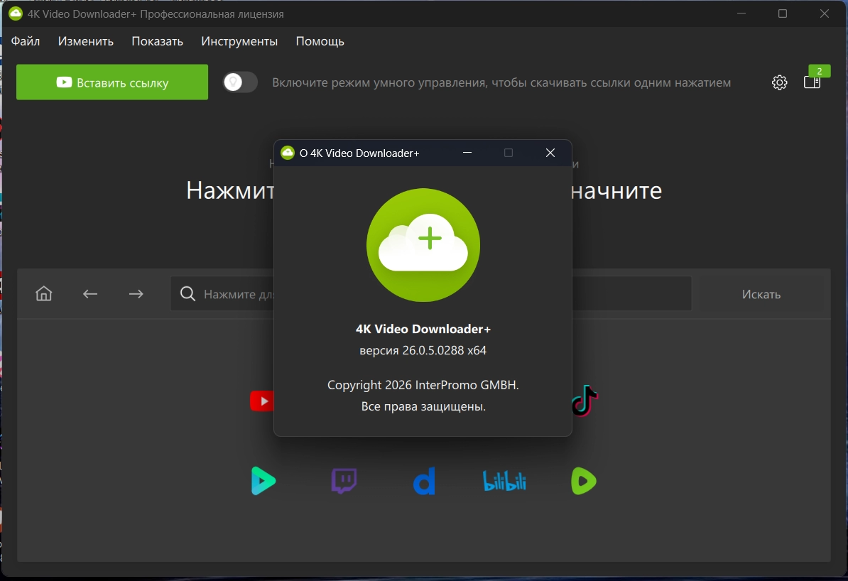Click the version 26.0.5.0288 x64 text

[423, 351]
